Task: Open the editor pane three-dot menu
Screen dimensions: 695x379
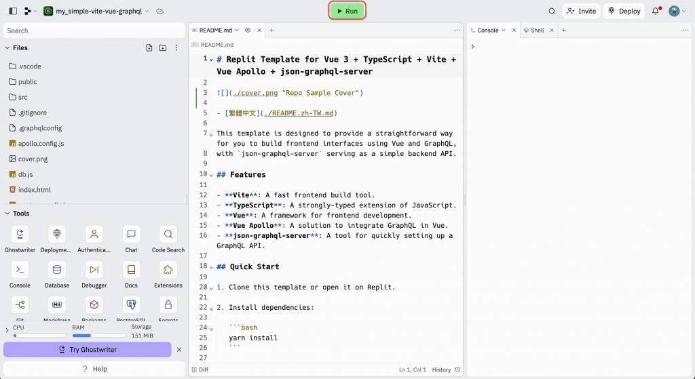Action: click(457, 30)
